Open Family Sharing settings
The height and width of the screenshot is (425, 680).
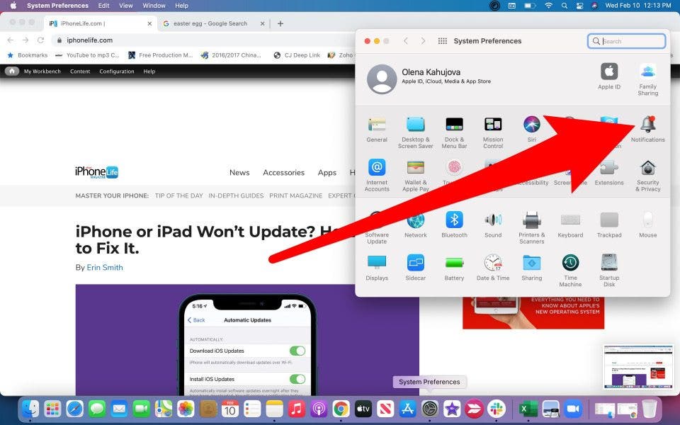click(647, 73)
